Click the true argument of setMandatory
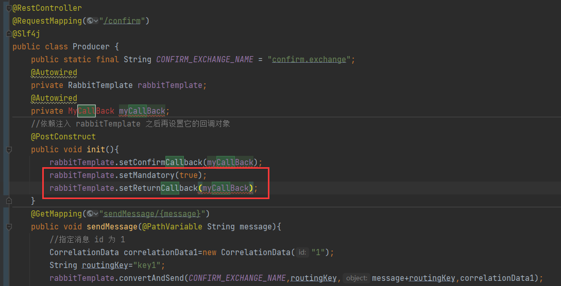The height and width of the screenshot is (286, 561). click(189, 175)
